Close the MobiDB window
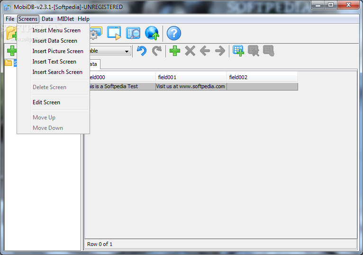 point(348,5)
